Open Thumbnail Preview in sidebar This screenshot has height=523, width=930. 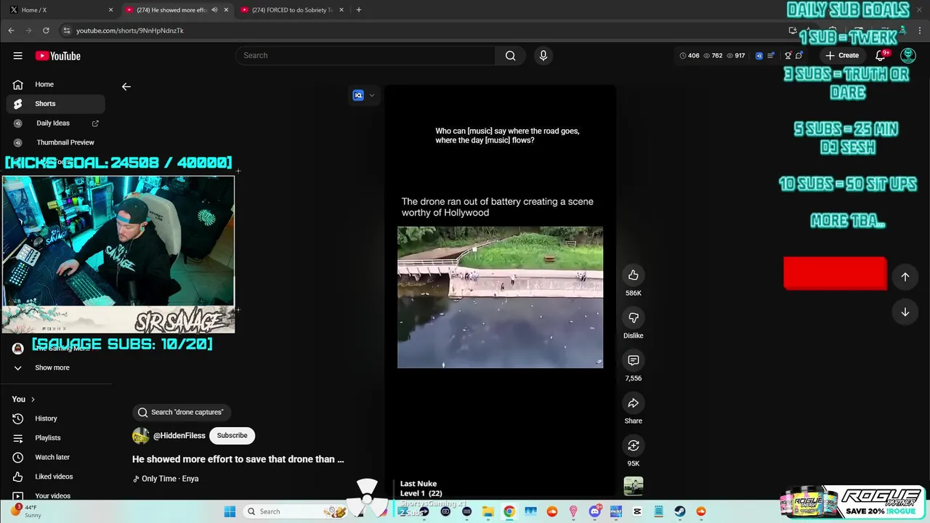(55, 142)
